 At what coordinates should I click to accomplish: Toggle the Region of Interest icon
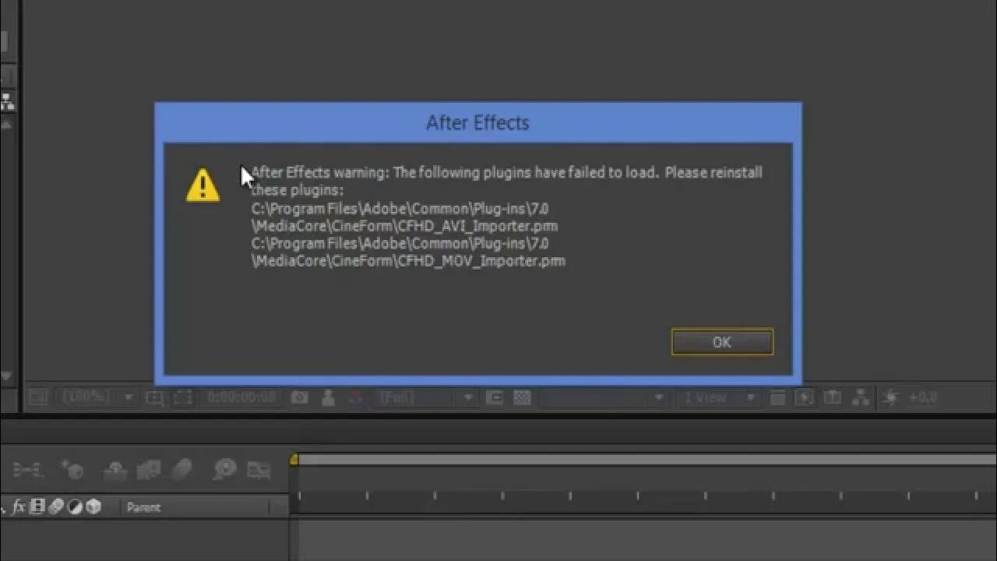coord(494,397)
